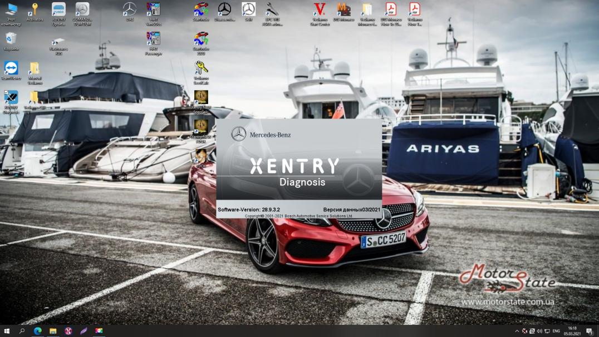The width and height of the screenshot is (599, 337).
Task: Open the Starfinder 2020 shortcut
Action: click(201, 39)
